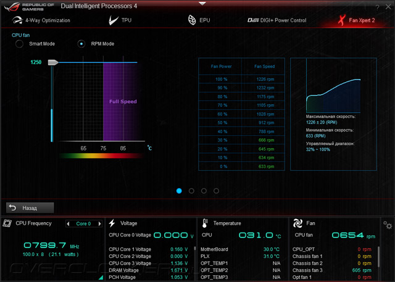The width and height of the screenshot is (395, 282).
Task: Select previous core with left arrow
Action: (x=68, y=223)
